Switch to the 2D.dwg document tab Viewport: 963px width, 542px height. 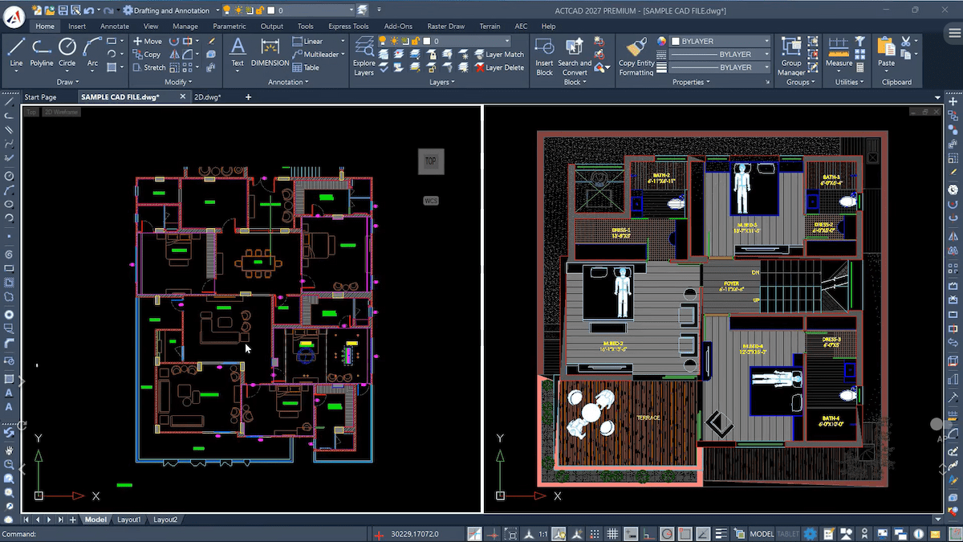pos(208,97)
